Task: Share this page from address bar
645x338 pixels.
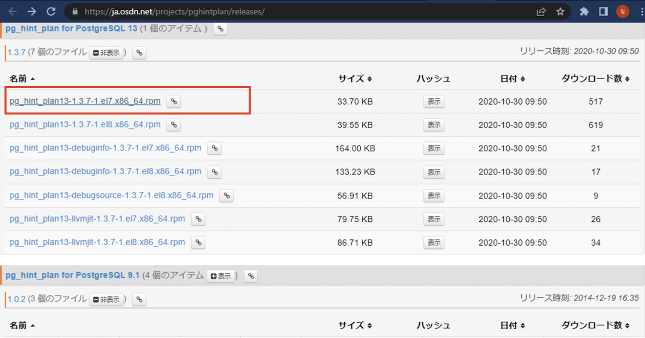Action: point(541,11)
